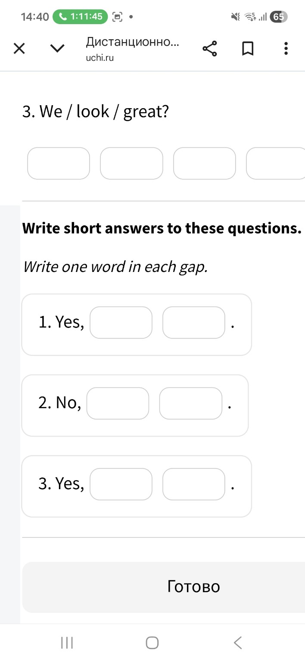This screenshot has height=662, width=305.
Task: Focus first gap after "3. Yes,"
Action: pos(121,484)
